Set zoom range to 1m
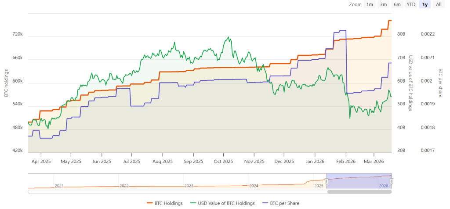Image resolution: width=450 pixels, height=209 pixels. pyautogui.click(x=370, y=4)
